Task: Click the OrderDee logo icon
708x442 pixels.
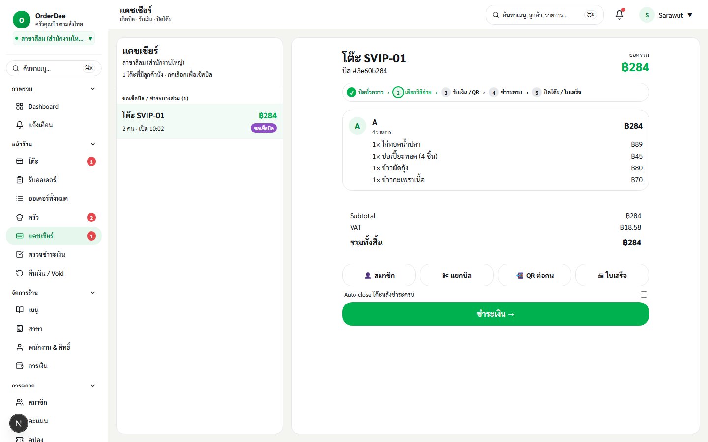Action: tap(21, 20)
